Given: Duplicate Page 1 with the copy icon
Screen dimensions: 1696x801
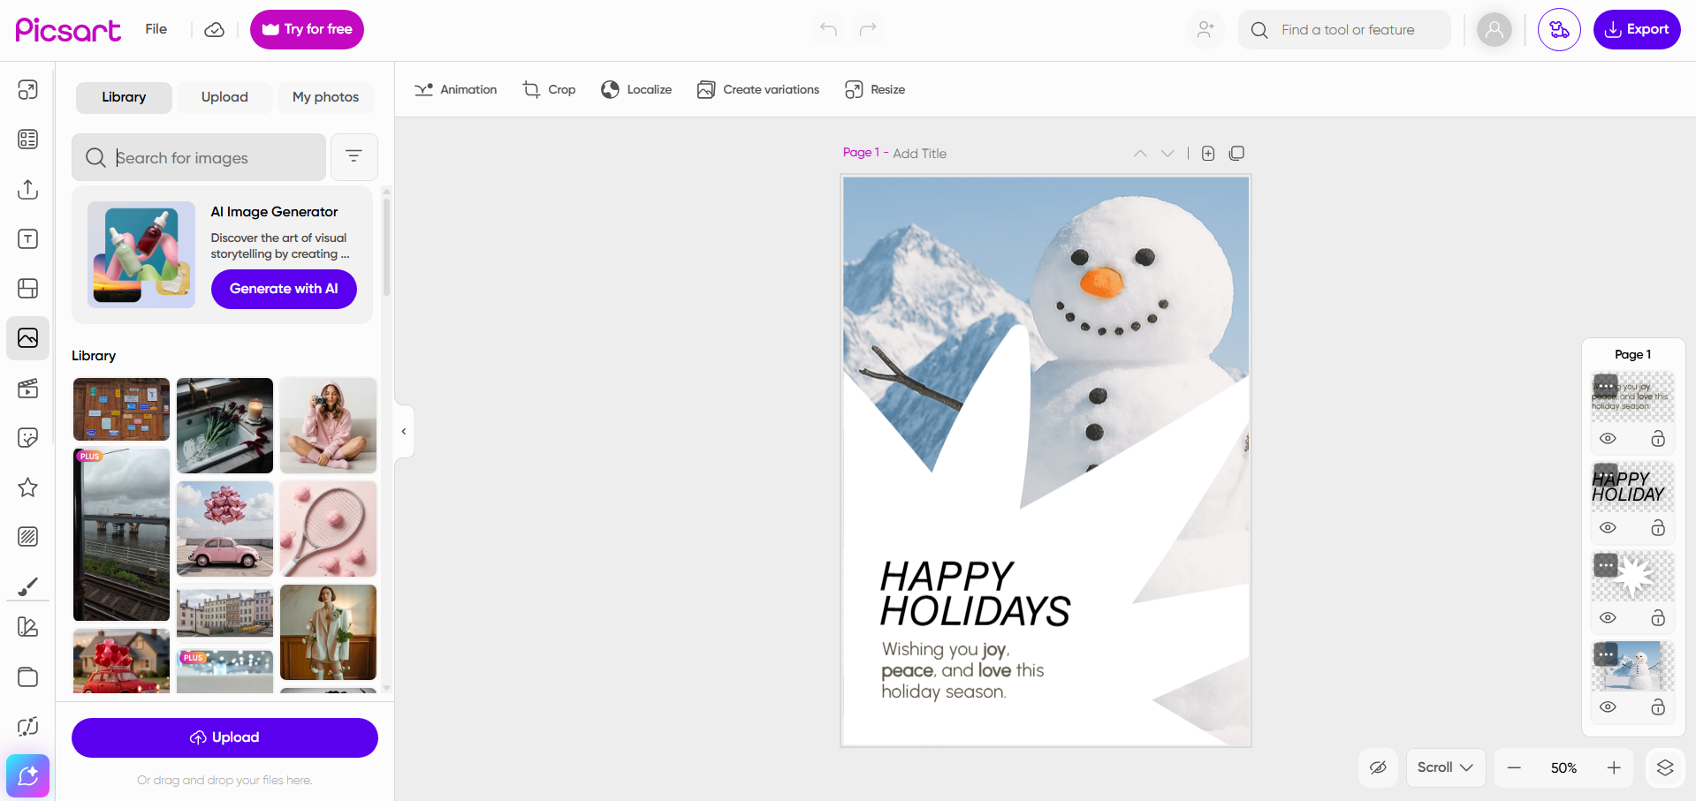Looking at the screenshot, I should [x=1236, y=154].
